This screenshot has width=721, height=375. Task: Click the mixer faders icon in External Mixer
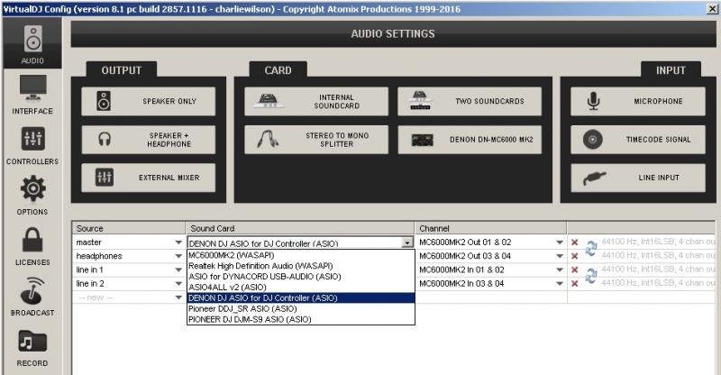pyautogui.click(x=105, y=178)
